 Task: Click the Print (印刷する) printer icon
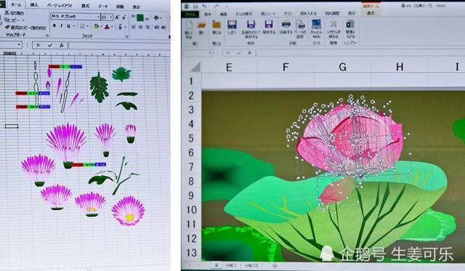click(x=286, y=25)
